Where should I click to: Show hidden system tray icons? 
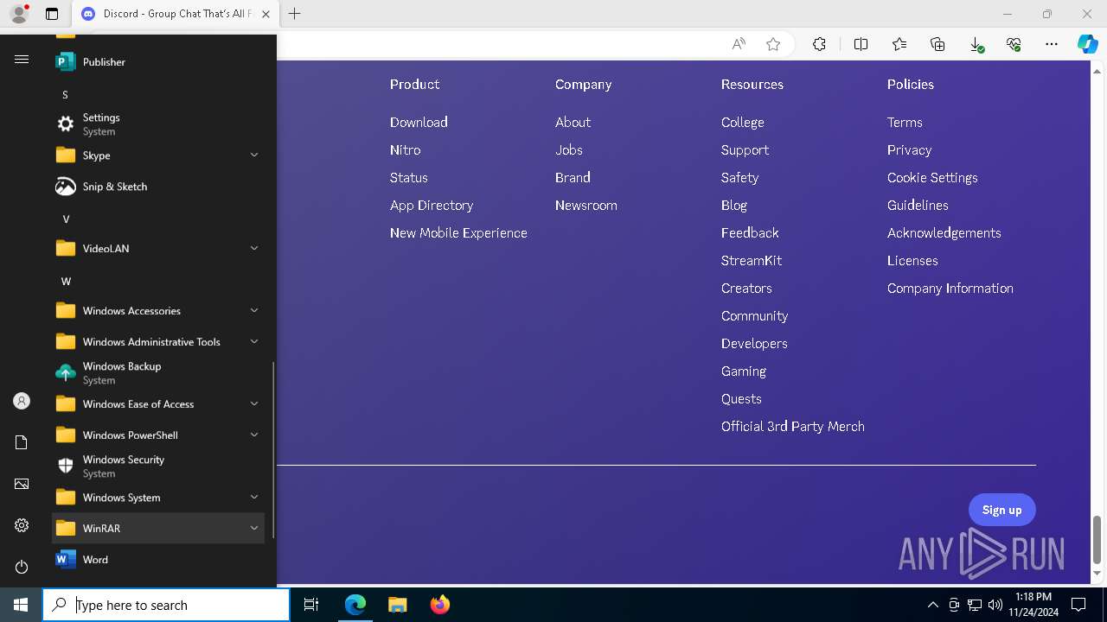point(932,605)
